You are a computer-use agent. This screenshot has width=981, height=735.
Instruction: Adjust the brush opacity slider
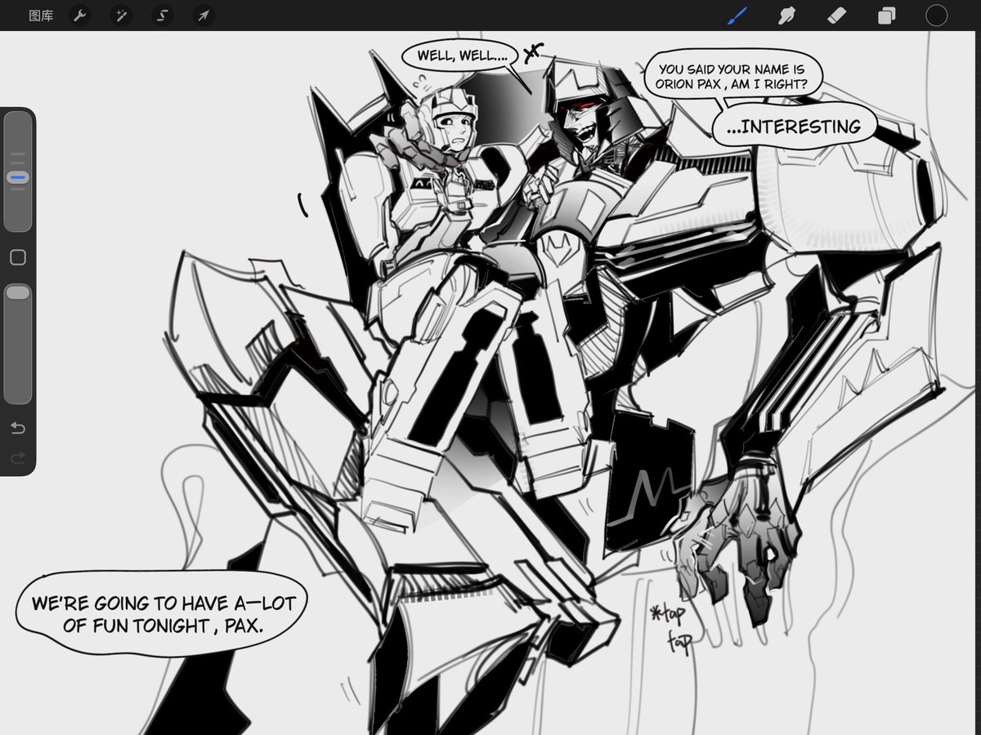[x=17, y=344]
